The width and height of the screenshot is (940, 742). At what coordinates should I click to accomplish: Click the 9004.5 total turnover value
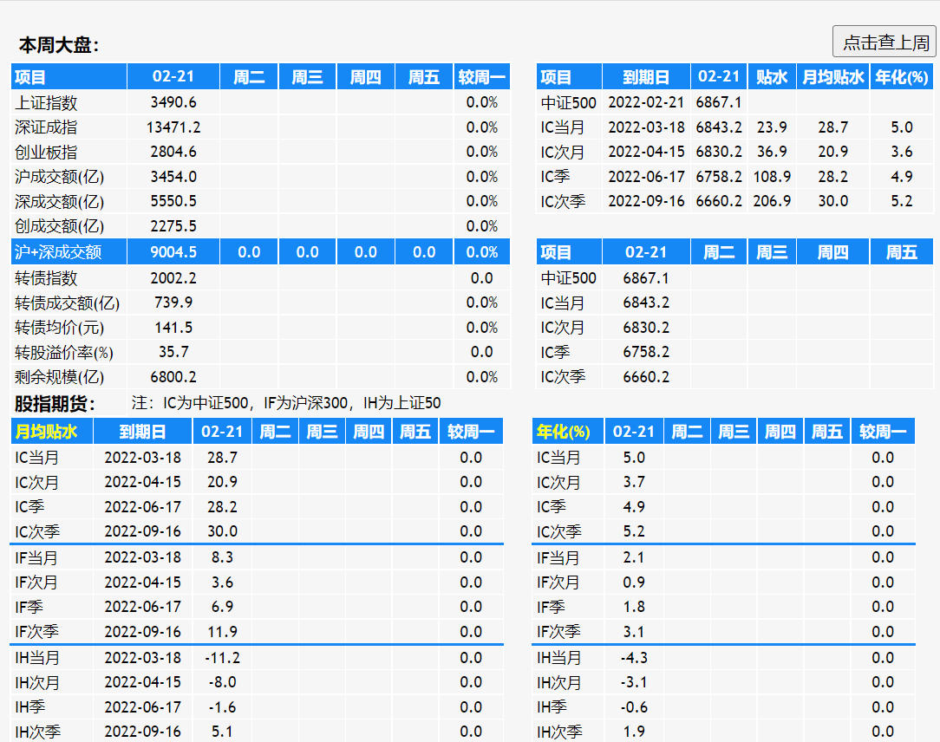pos(173,252)
